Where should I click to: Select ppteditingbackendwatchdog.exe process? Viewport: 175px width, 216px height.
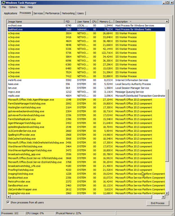pyautogui.click(x=86, y=127)
